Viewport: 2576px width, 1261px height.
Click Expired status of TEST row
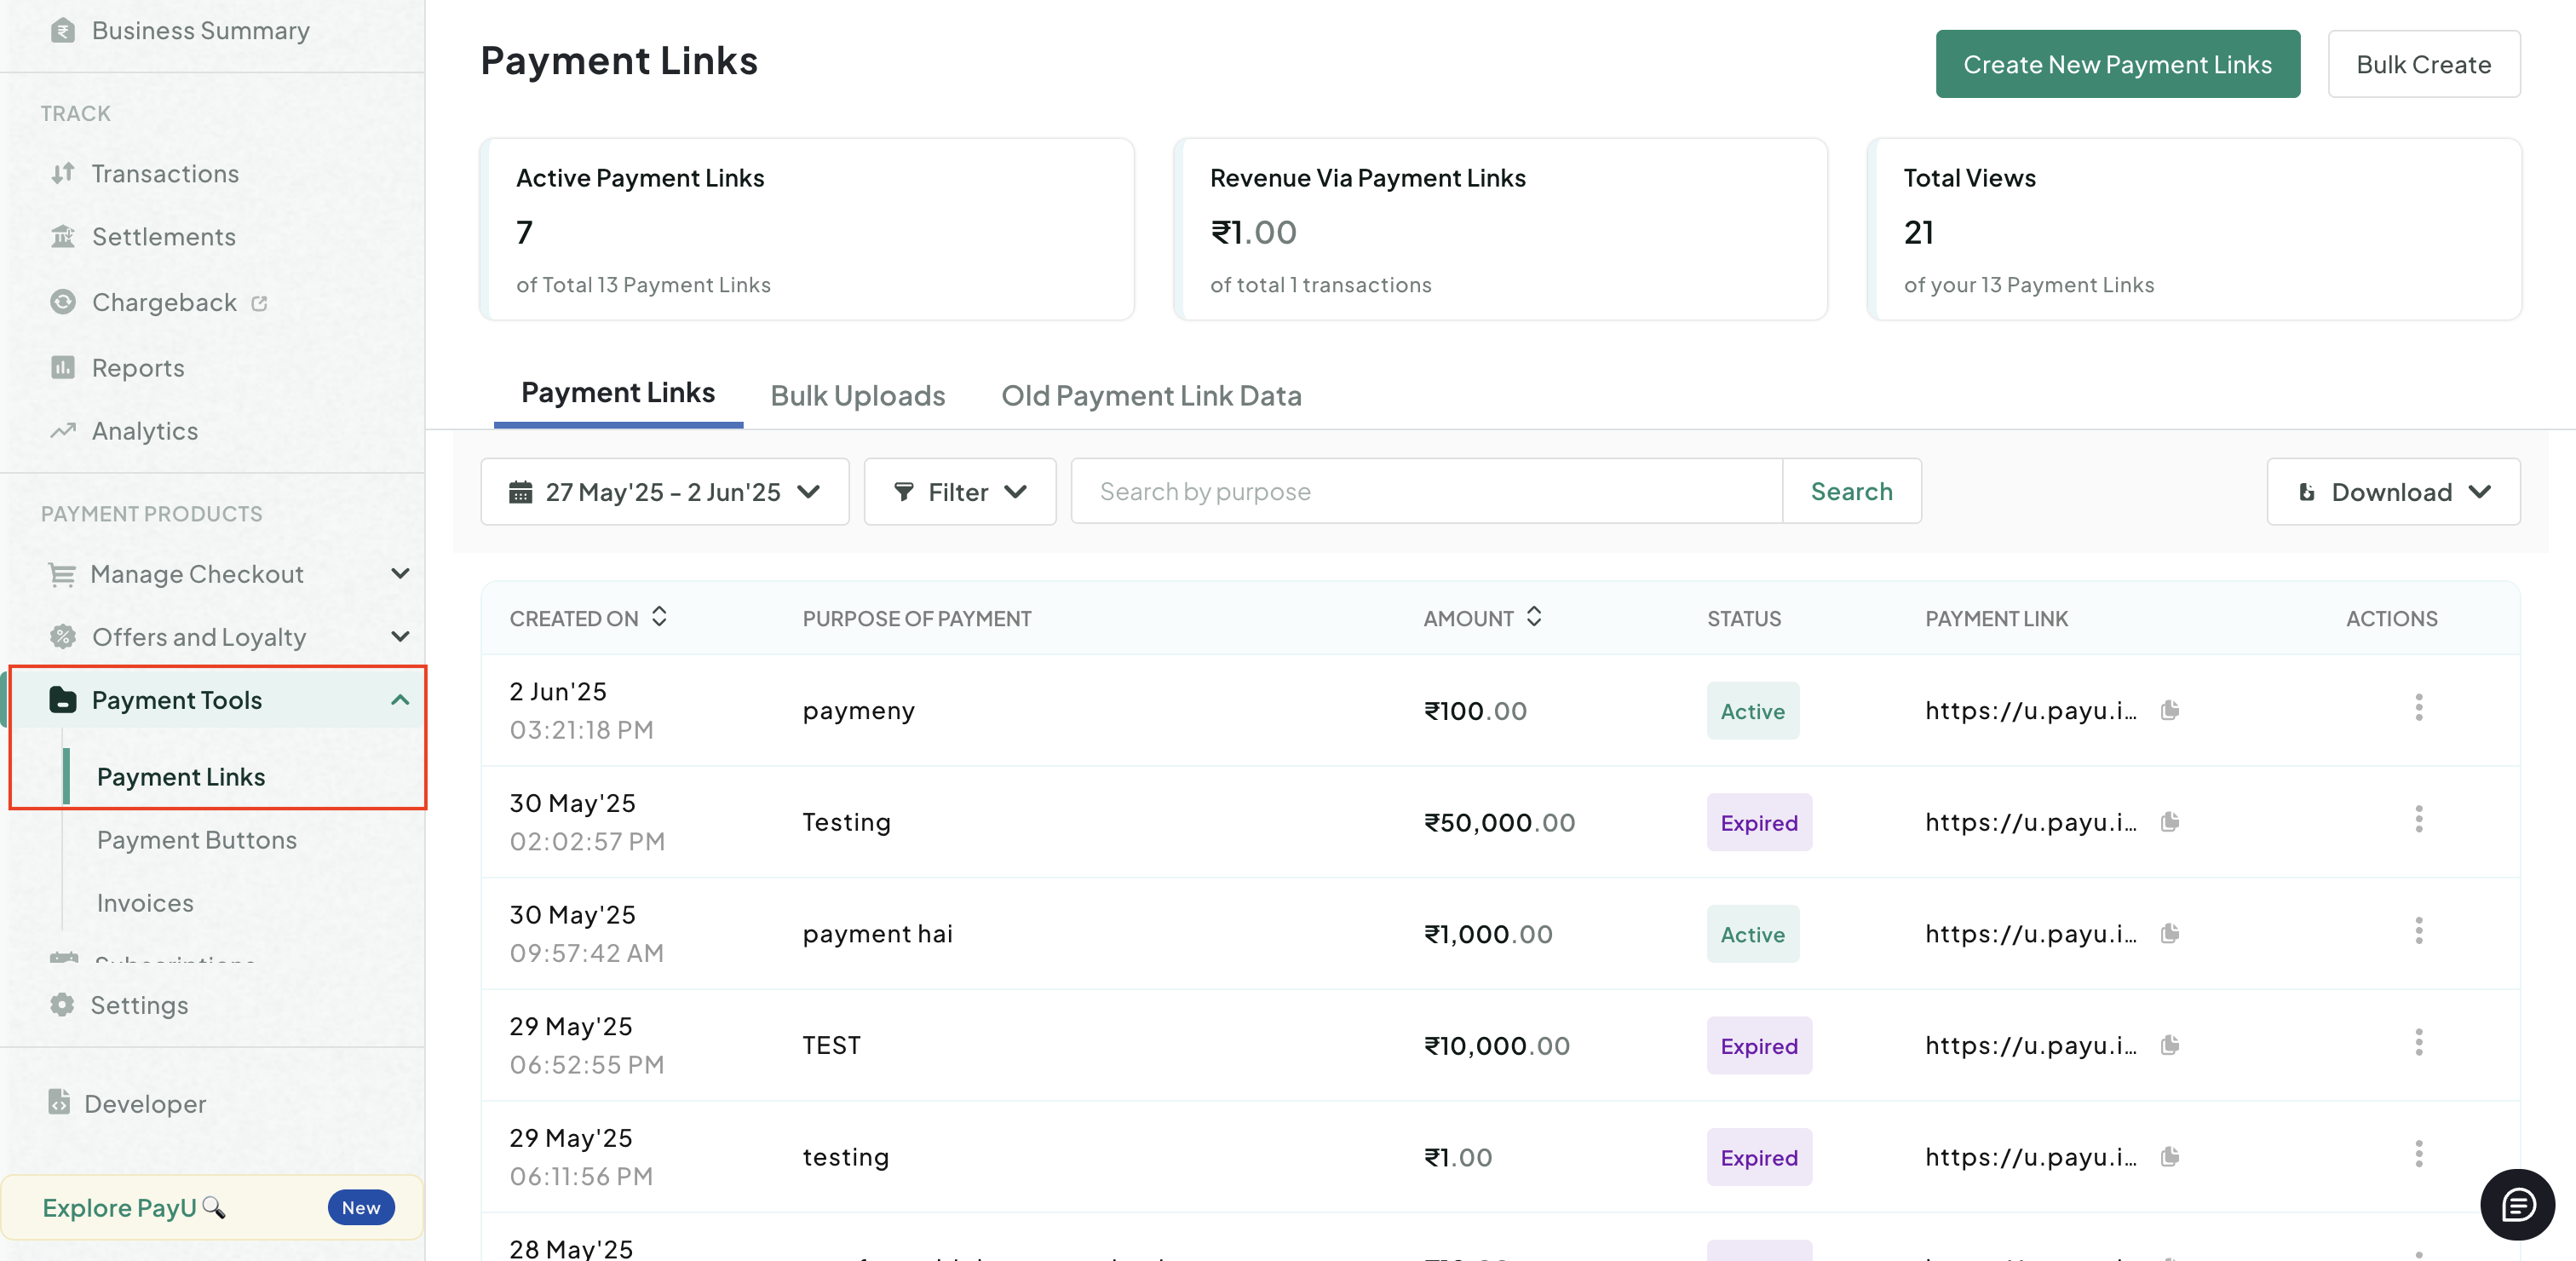(1759, 1046)
